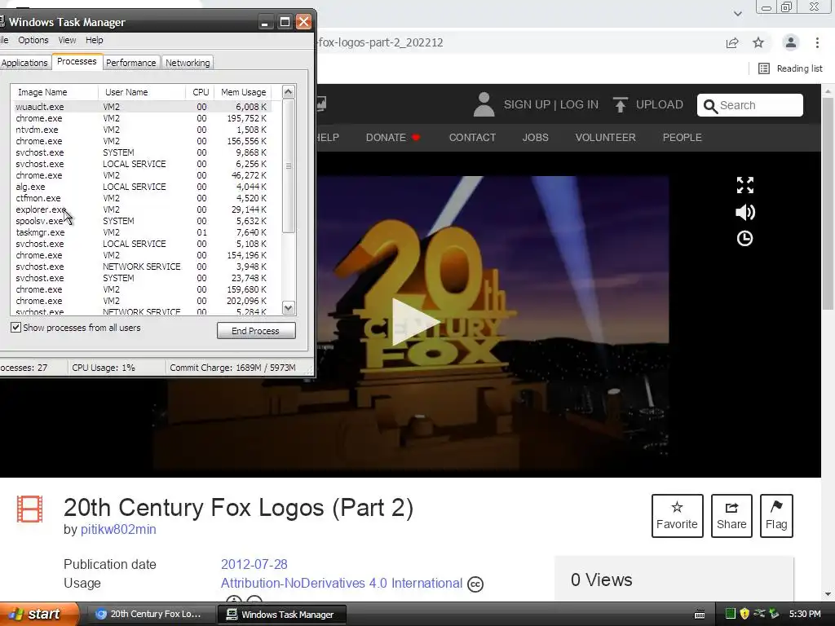This screenshot has height=626, width=835.
Task: Click process list scroll up arrow
Action: coord(288,91)
